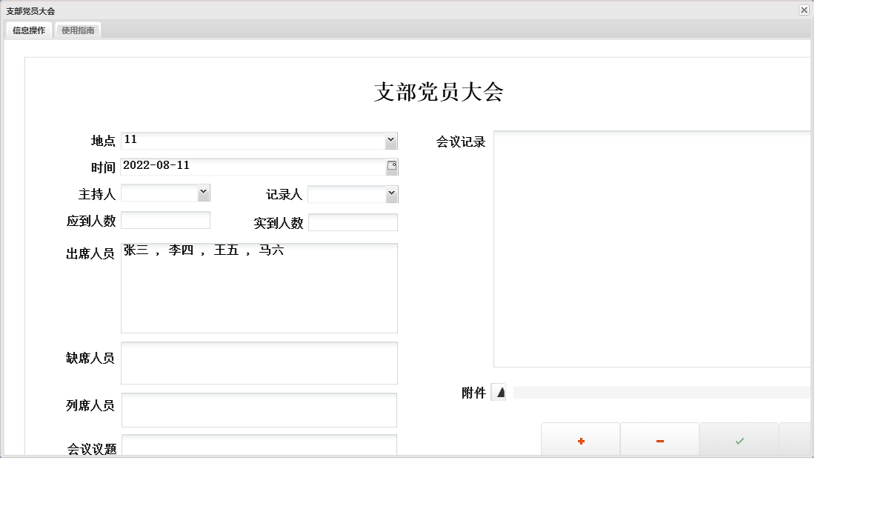878x509 pixels.
Task: Click the black triangle attachment upload icon
Action: pos(499,393)
